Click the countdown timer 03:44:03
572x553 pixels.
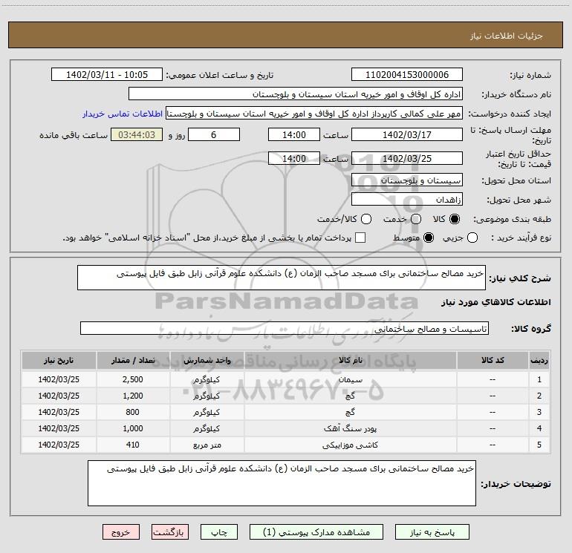click(137, 134)
